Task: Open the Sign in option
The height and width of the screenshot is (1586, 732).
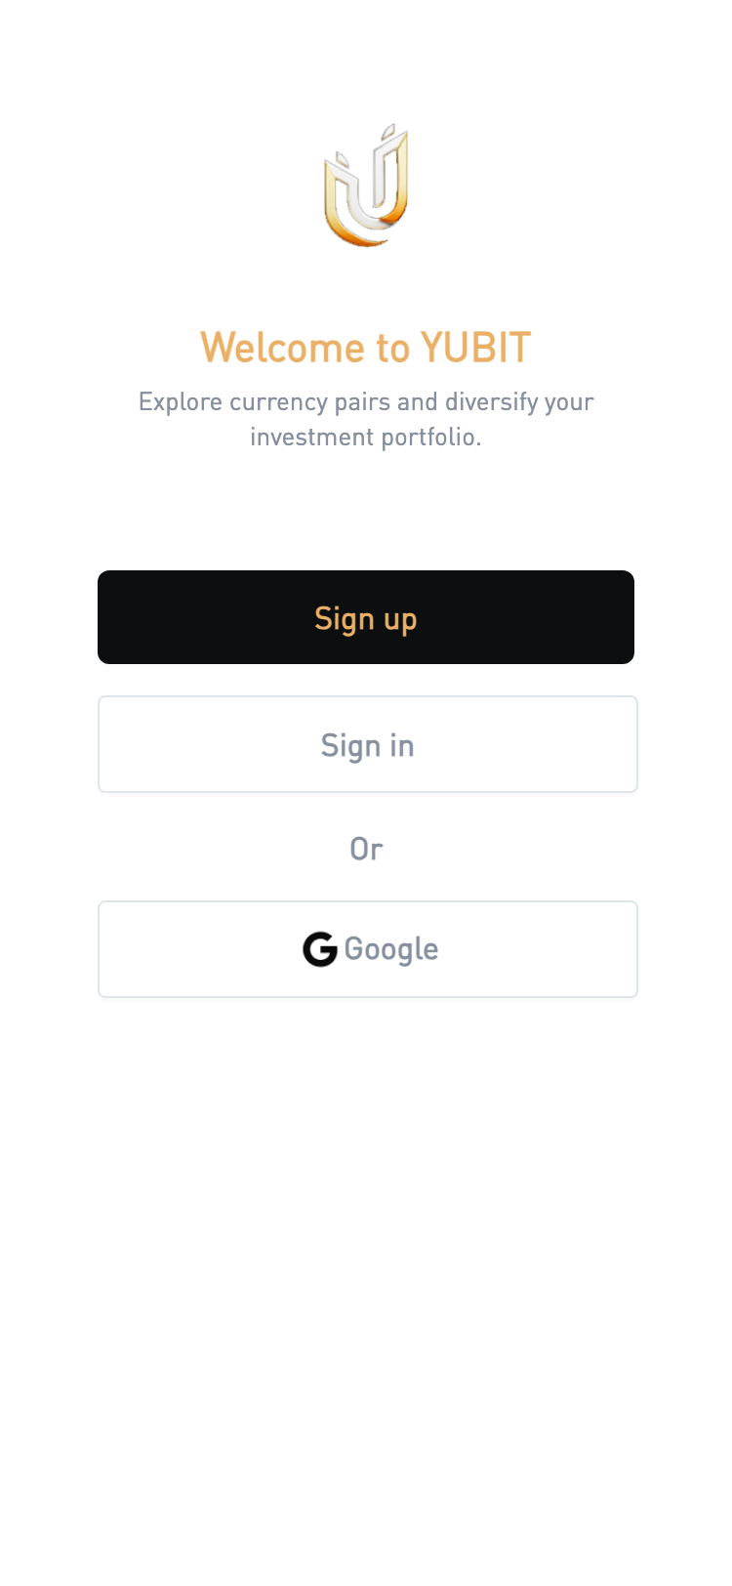Action: (368, 744)
